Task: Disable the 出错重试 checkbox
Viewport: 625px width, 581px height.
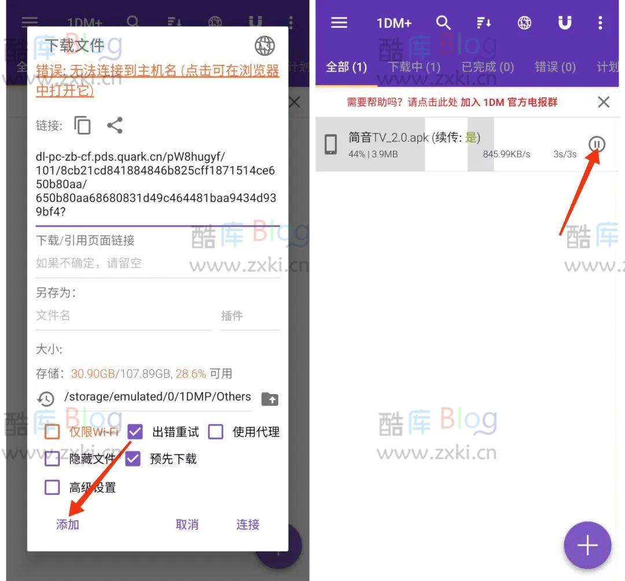Action: tap(135, 432)
